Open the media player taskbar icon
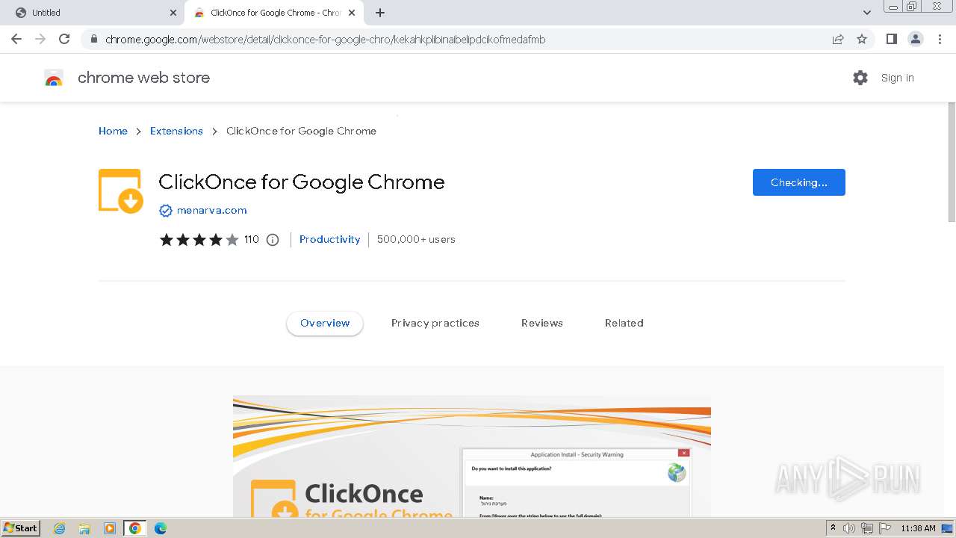The image size is (956, 538). click(x=110, y=528)
